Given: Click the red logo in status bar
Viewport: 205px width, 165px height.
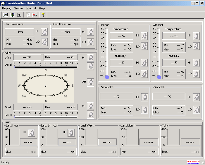Looking at the screenshot, I should (193, 162).
